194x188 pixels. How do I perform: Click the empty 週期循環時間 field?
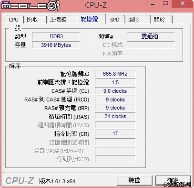[x=115, y=125]
